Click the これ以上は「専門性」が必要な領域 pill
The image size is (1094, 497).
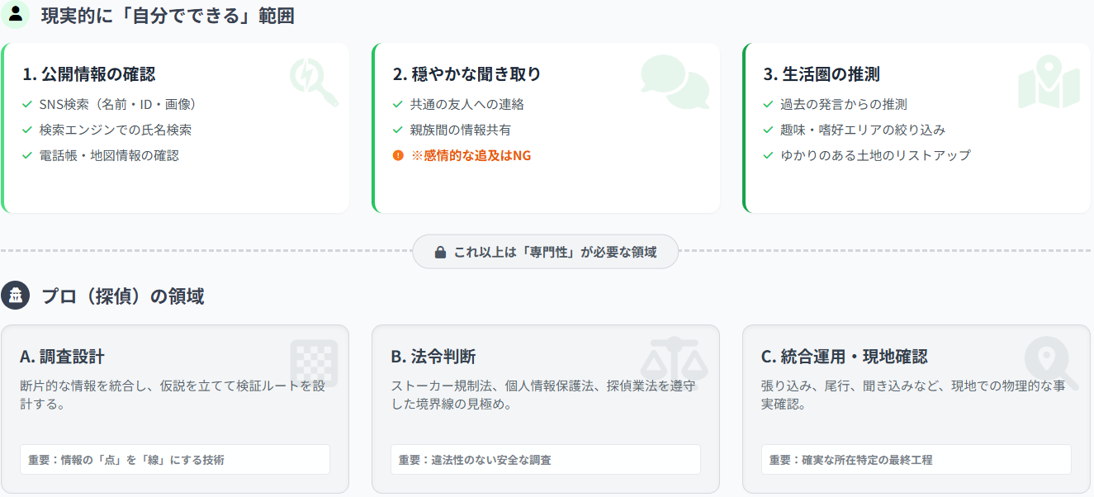pos(546,252)
